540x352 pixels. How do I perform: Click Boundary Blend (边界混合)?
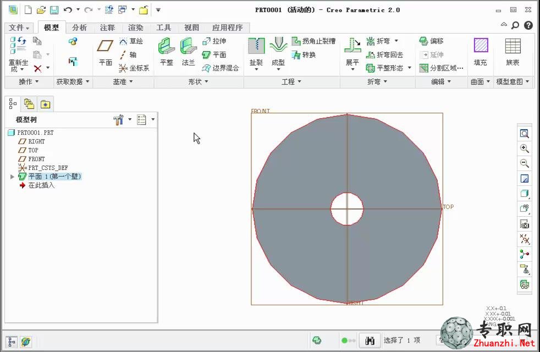tap(221, 68)
